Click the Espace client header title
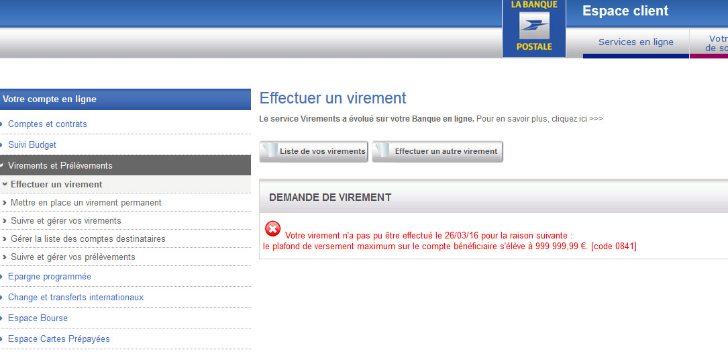Viewport: 728px width, 354px height. [x=625, y=11]
